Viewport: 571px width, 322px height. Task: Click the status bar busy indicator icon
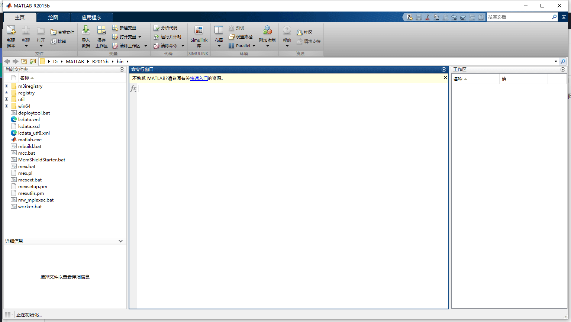(8, 315)
